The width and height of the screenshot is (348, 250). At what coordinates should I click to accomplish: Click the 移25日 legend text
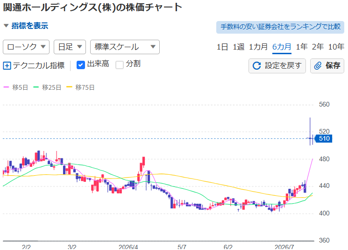click(52, 87)
